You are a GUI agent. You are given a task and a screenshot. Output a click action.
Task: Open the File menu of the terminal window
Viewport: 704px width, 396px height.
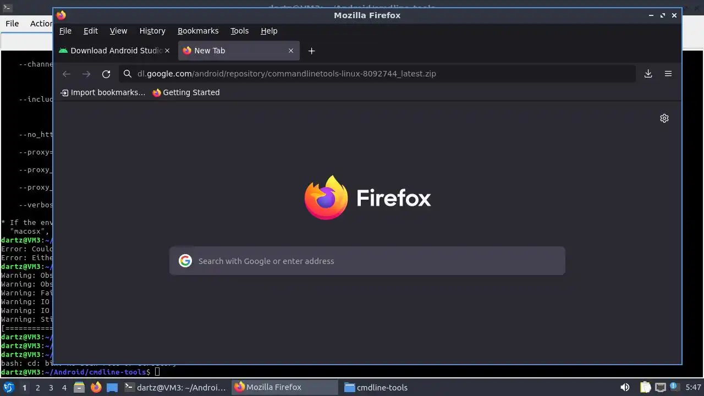pyautogui.click(x=12, y=24)
